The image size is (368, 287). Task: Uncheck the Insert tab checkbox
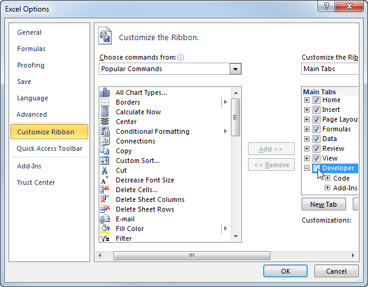tap(316, 109)
